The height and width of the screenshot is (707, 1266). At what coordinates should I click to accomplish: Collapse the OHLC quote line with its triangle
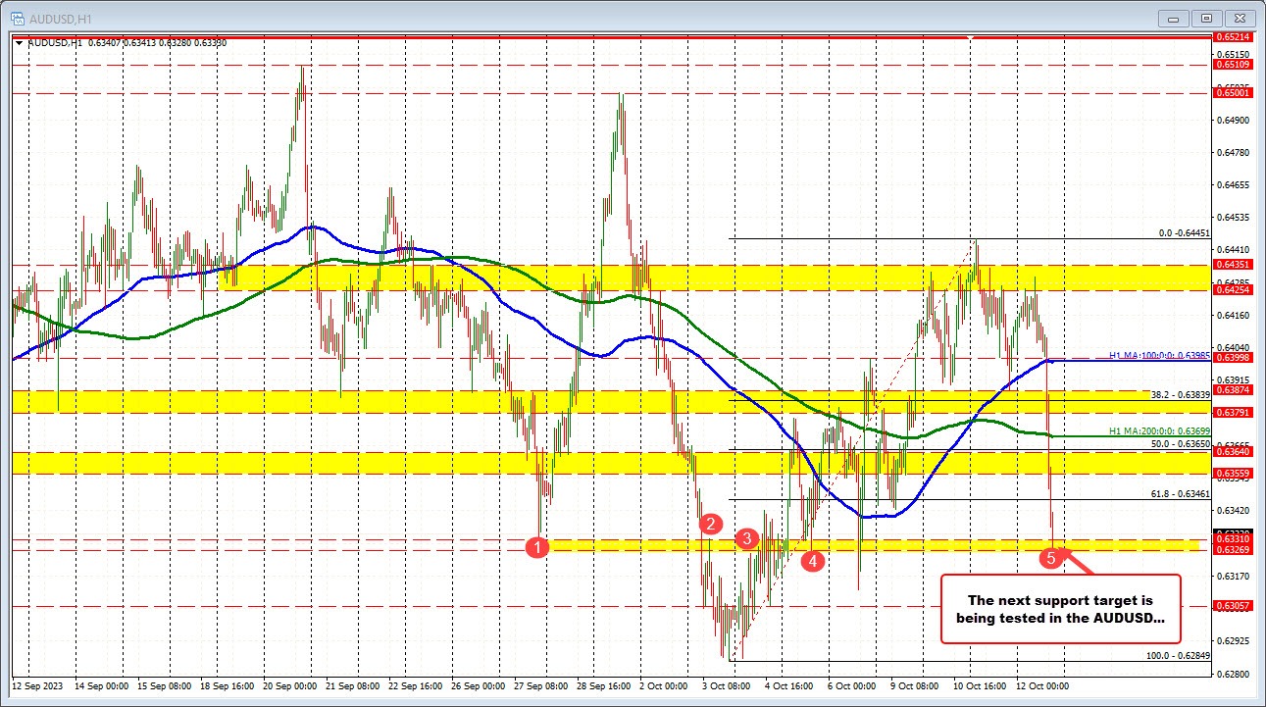coord(19,42)
